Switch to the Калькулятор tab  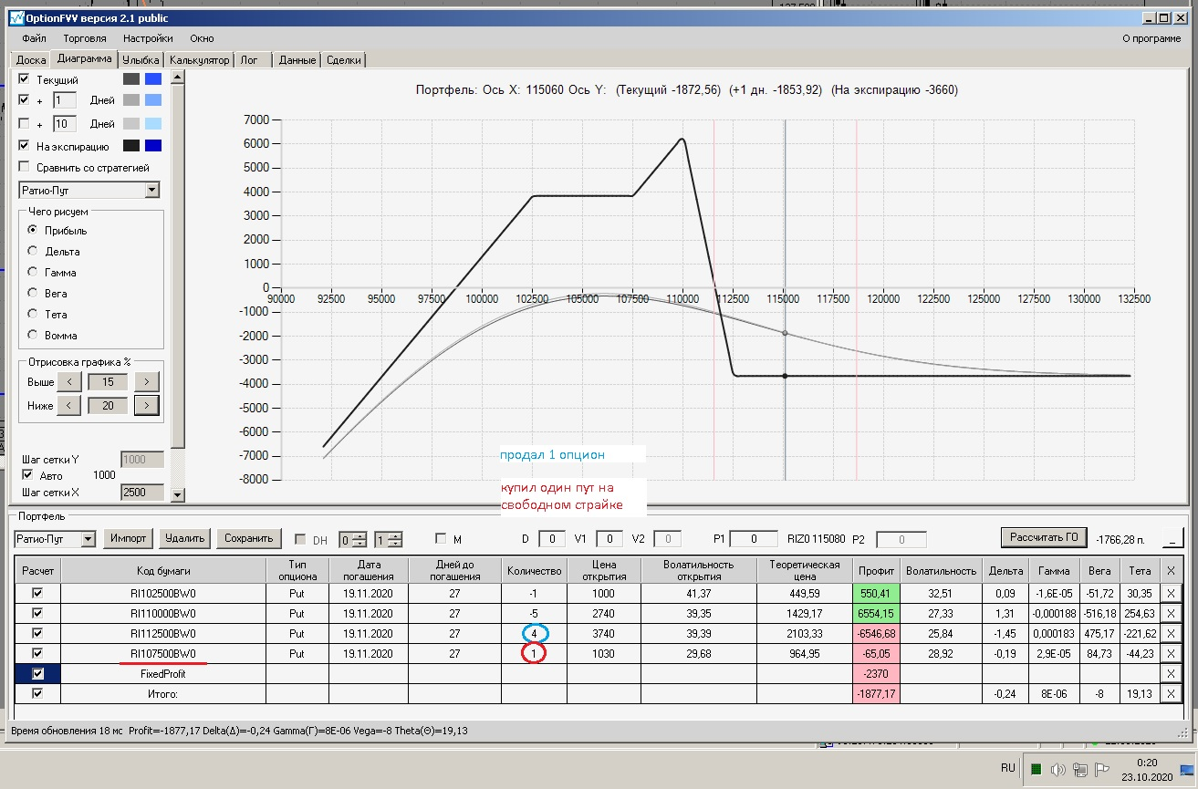tap(199, 60)
